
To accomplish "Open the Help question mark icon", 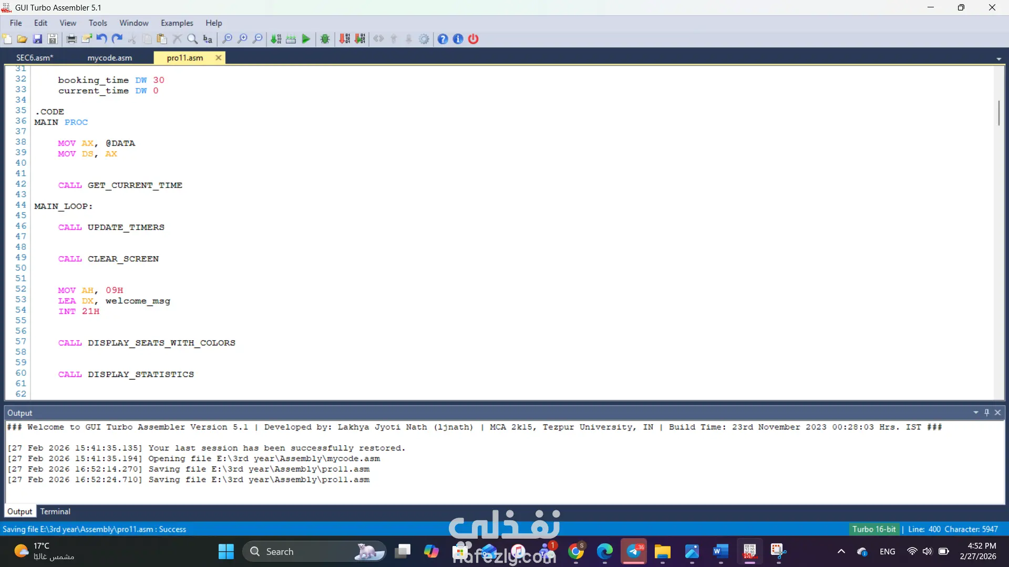I will [x=443, y=39].
